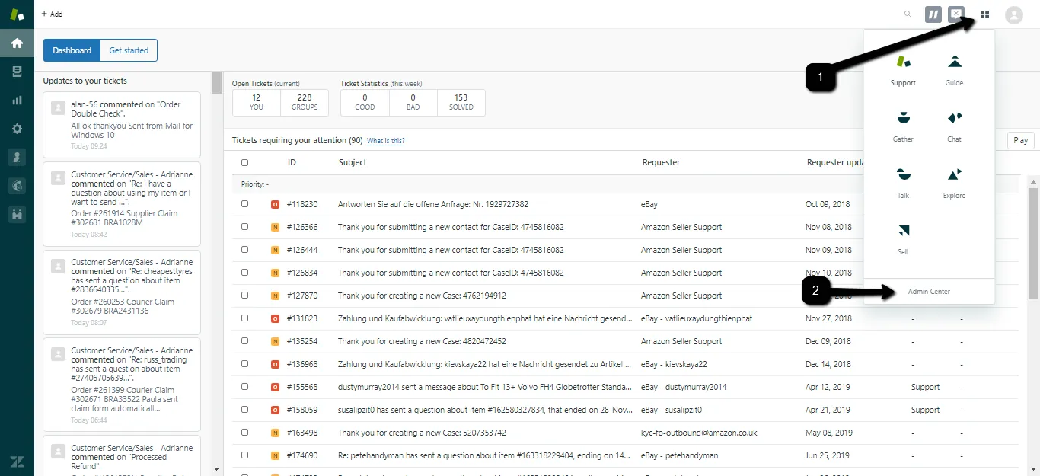The image size is (1040, 476).
Task: Open the Reporting bar-chart sidebar icon
Action: (17, 100)
